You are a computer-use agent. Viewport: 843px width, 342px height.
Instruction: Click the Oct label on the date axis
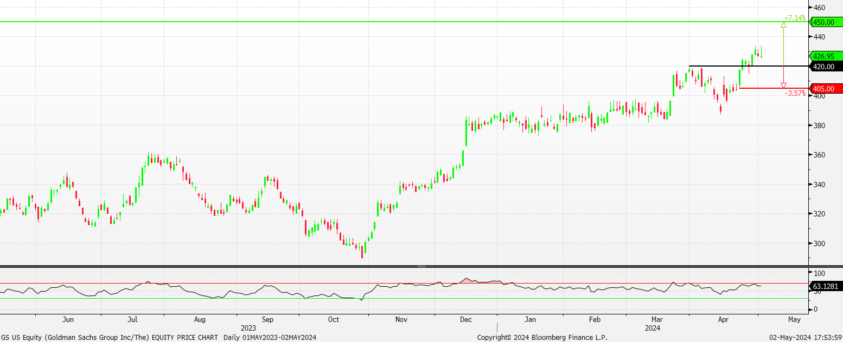[334, 320]
